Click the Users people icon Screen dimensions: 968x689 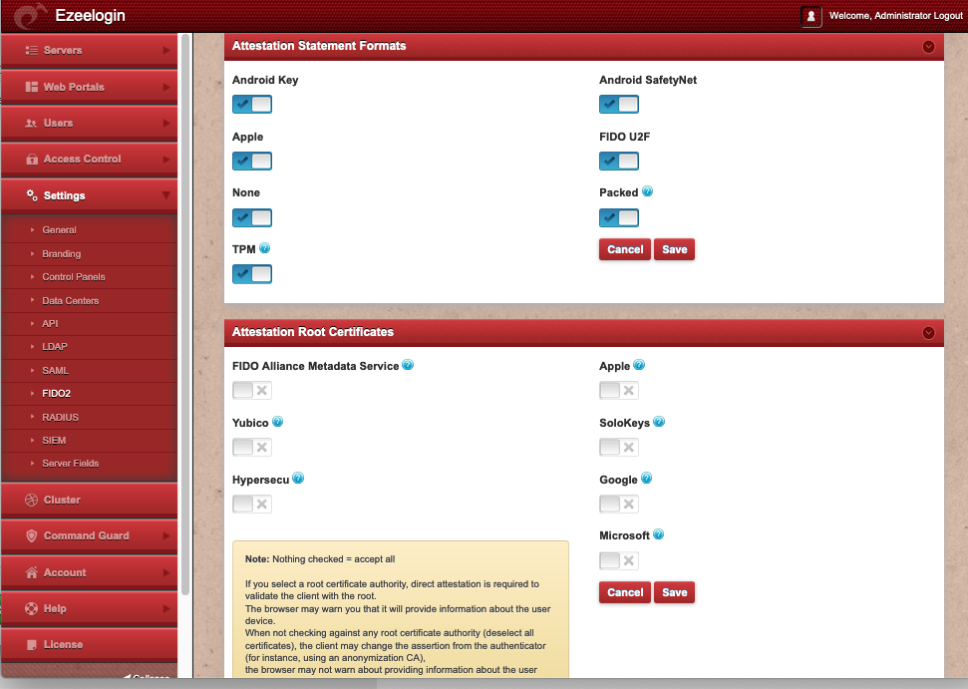click(x=32, y=123)
